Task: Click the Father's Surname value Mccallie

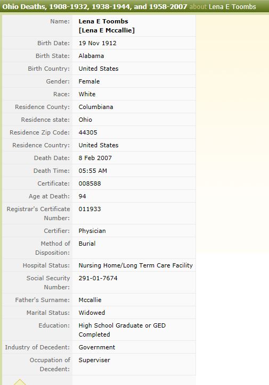Action: click(x=90, y=300)
